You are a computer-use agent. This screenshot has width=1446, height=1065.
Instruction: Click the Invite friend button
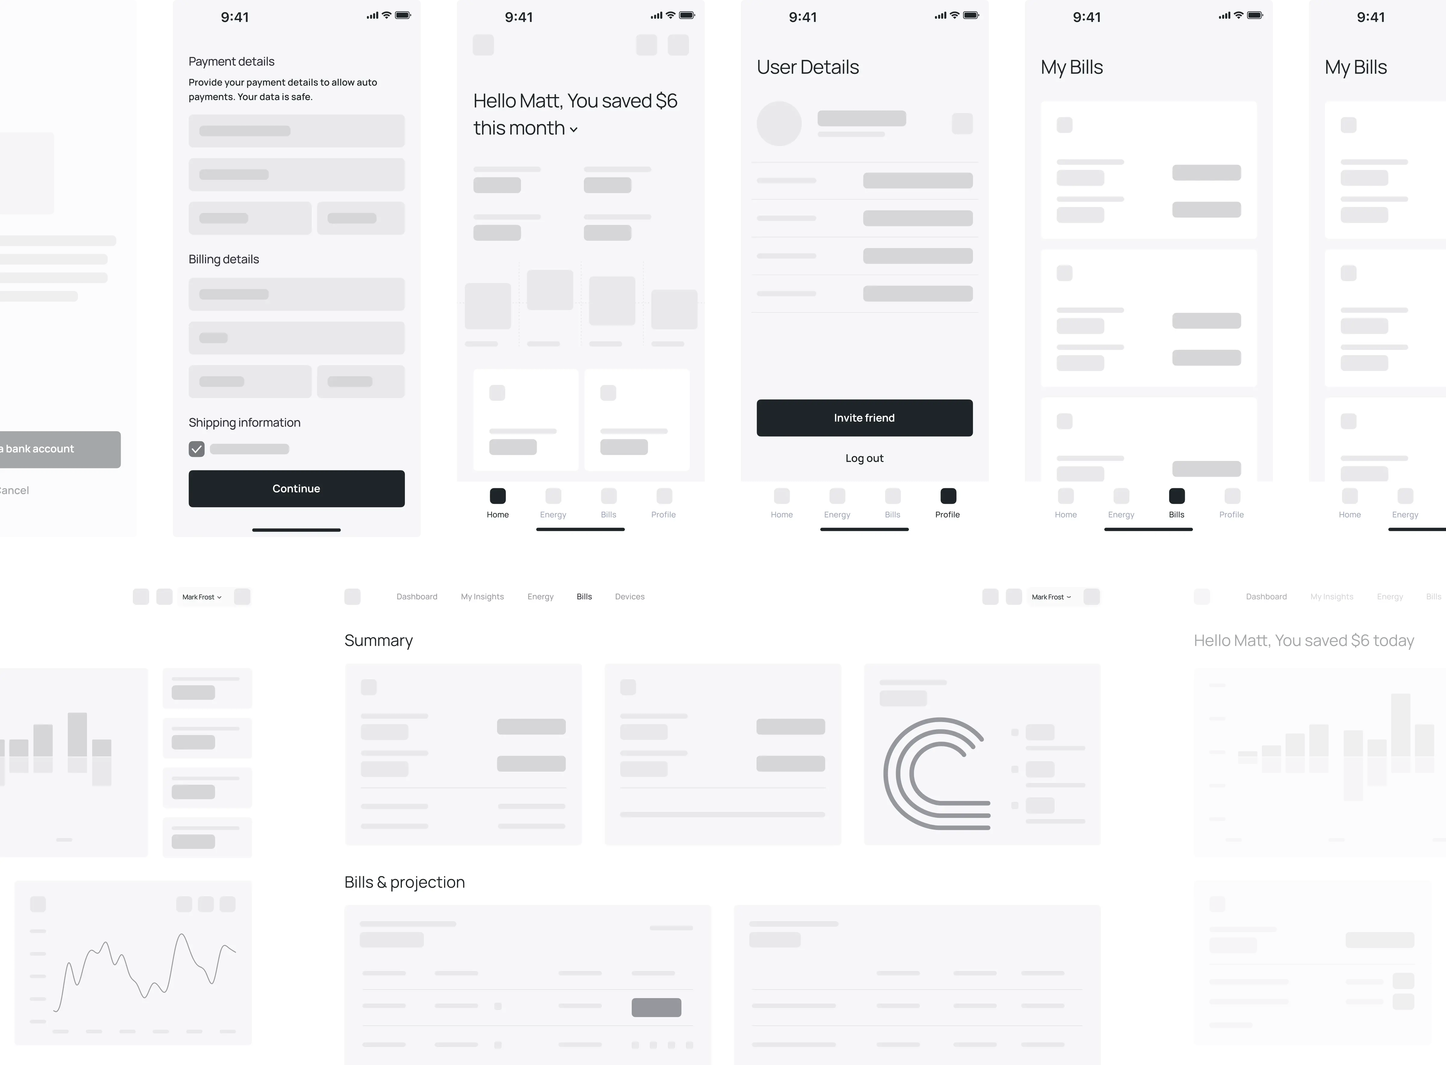click(863, 417)
